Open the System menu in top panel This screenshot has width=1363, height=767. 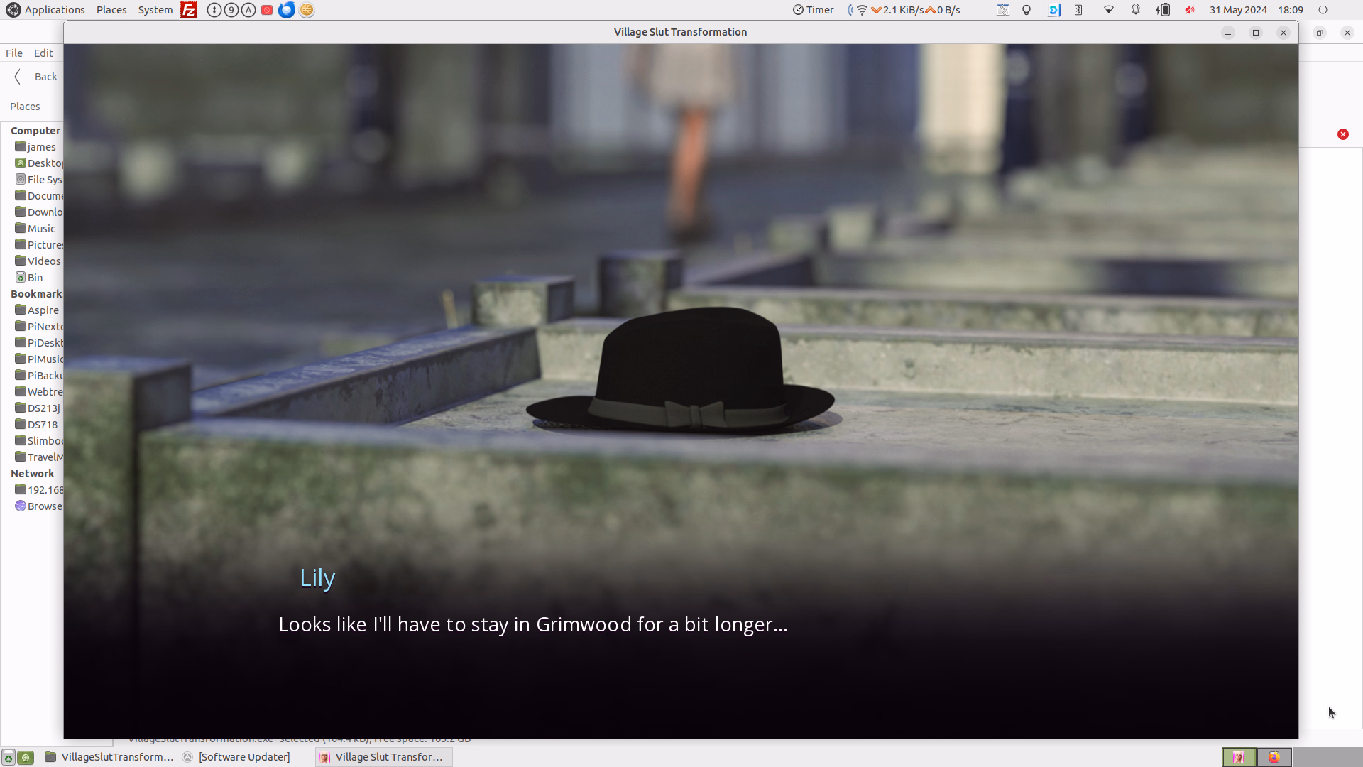coord(155,10)
